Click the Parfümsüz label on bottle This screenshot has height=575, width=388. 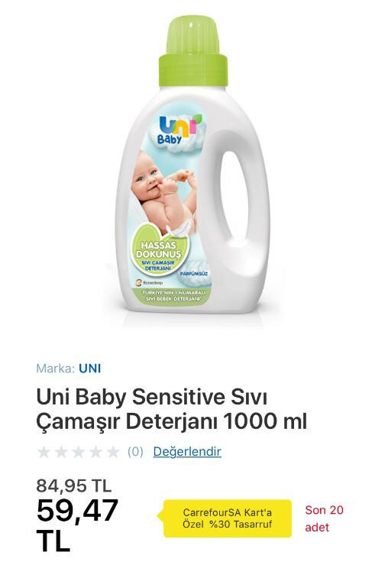point(193,274)
